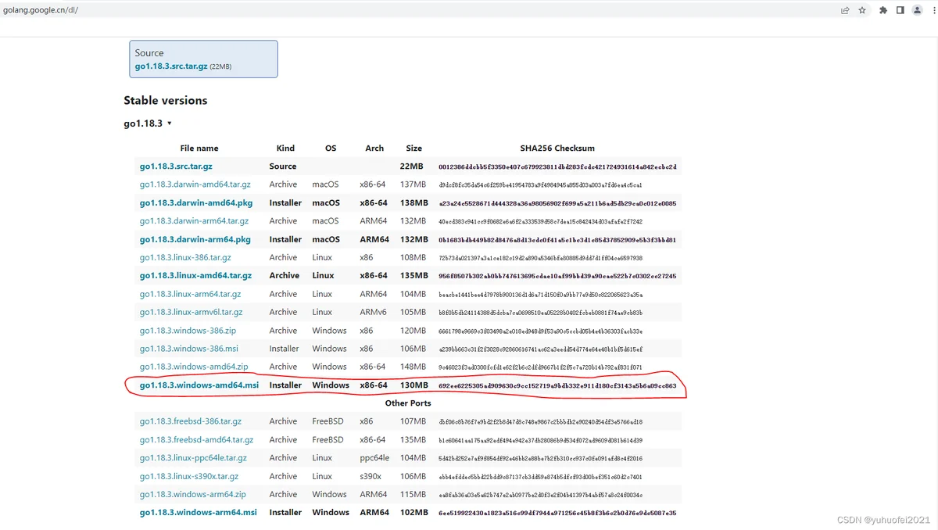Download go1.18.3.windows-arm64.msi installer

click(x=199, y=513)
